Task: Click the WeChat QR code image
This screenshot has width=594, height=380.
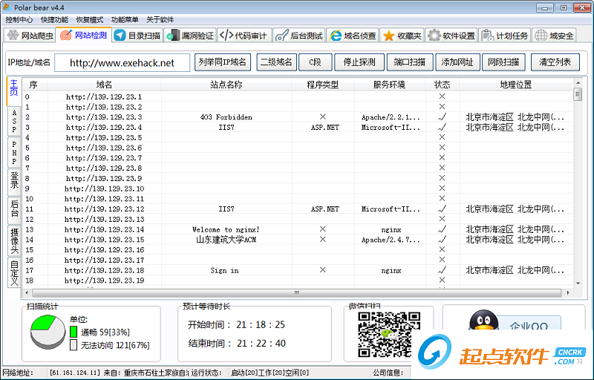Action: [388, 334]
